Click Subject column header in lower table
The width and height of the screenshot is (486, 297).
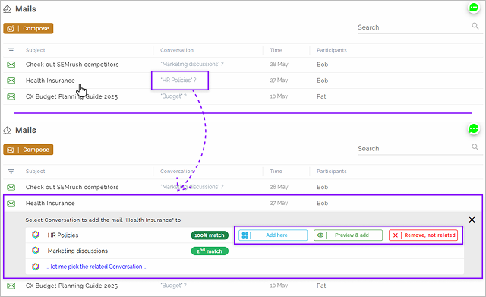(36, 172)
